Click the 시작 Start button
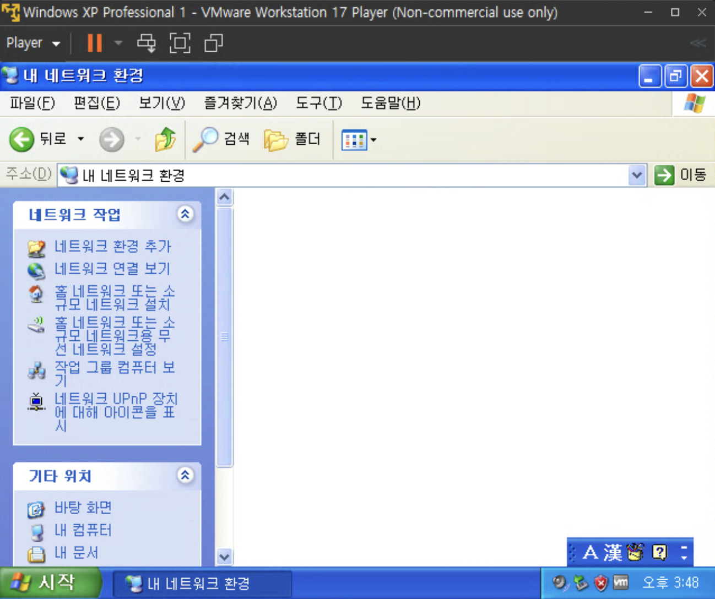The image size is (715, 599). pyautogui.click(x=50, y=582)
